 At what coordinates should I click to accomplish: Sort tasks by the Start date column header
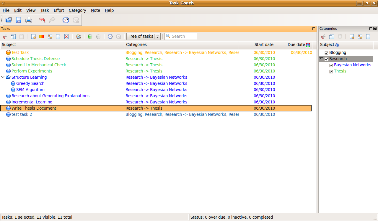(263, 45)
